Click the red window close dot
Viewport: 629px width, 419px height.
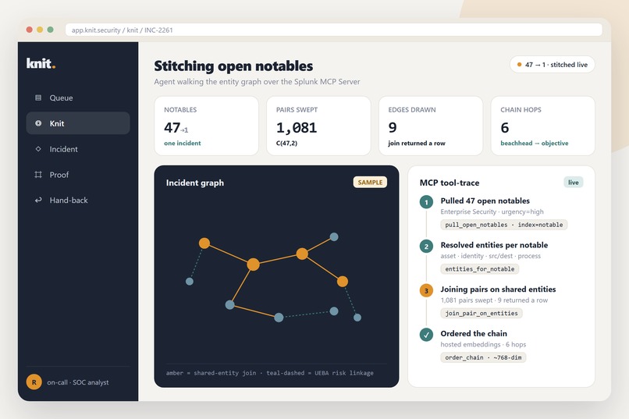click(30, 30)
